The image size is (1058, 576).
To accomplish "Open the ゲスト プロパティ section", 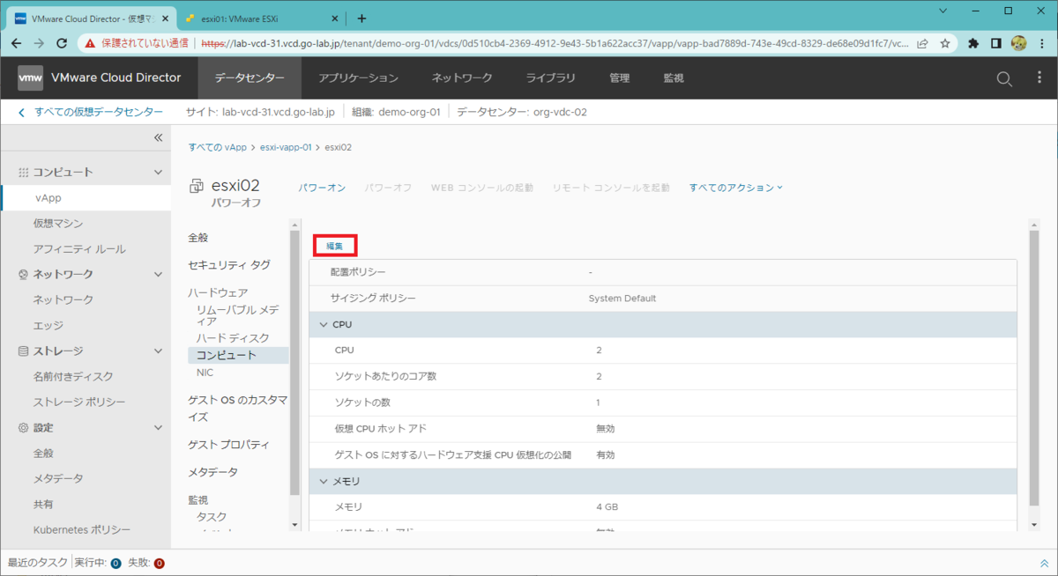I will tap(229, 445).
